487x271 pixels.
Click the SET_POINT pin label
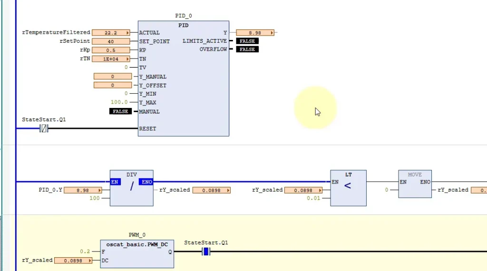pyautogui.click(x=155, y=41)
